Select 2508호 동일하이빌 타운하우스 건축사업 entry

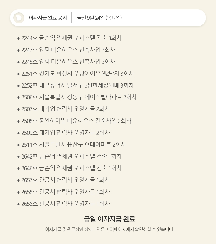pos(76,121)
